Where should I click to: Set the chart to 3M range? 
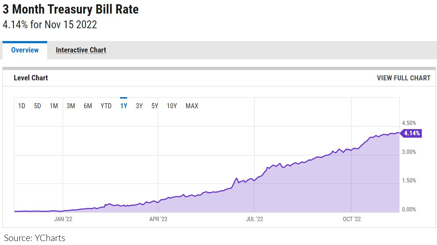click(71, 106)
